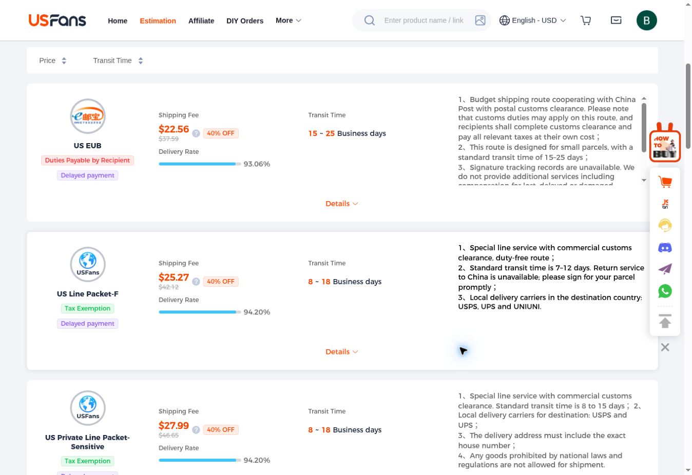
Task: Open the English - USD language selector
Action: coord(533,21)
